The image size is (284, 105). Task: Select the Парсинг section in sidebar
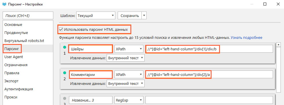click(x=28, y=49)
